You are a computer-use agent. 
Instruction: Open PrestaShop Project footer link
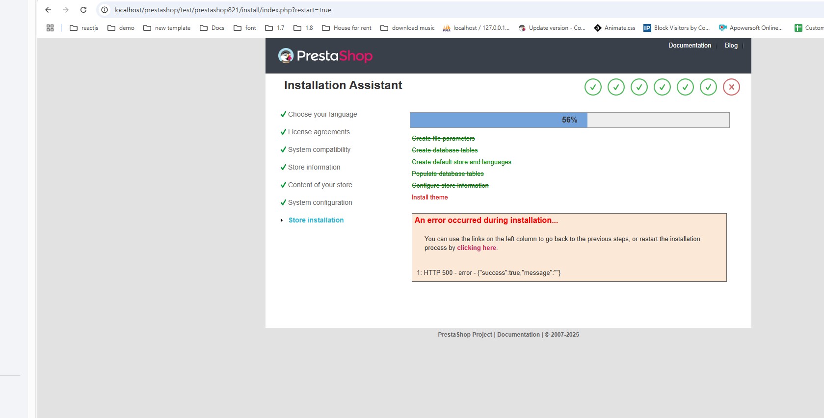(465, 335)
